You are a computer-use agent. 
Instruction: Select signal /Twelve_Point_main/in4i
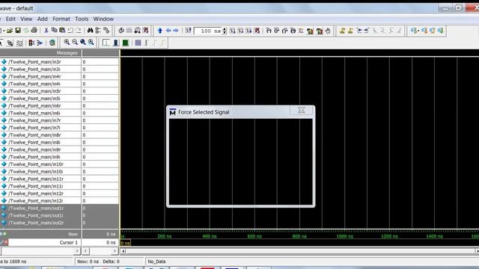coord(34,84)
